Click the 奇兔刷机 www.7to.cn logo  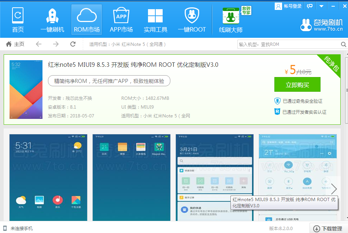321,25
